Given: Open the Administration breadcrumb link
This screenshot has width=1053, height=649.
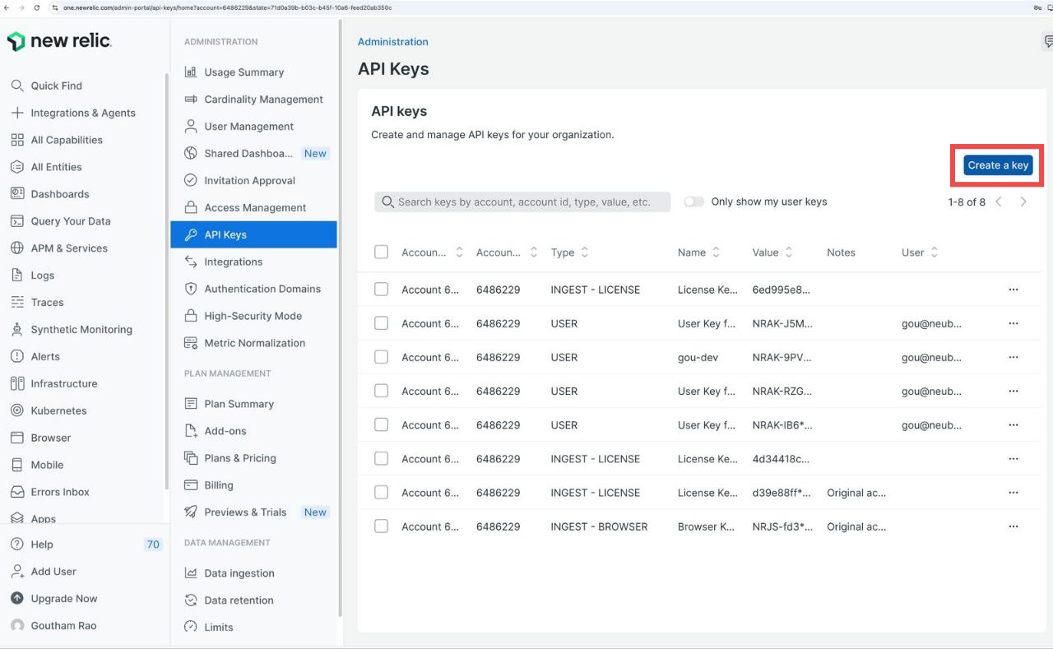Looking at the screenshot, I should [x=392, y=41].
